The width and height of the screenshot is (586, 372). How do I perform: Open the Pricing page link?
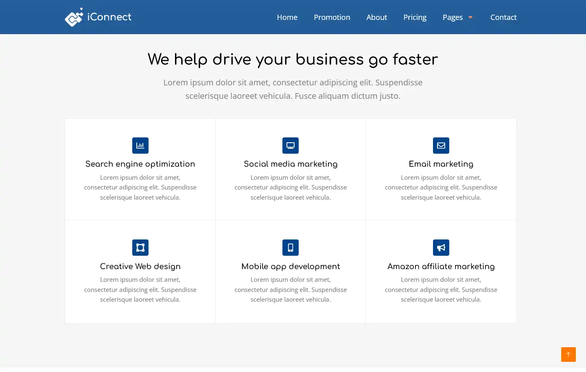point(415,17)
